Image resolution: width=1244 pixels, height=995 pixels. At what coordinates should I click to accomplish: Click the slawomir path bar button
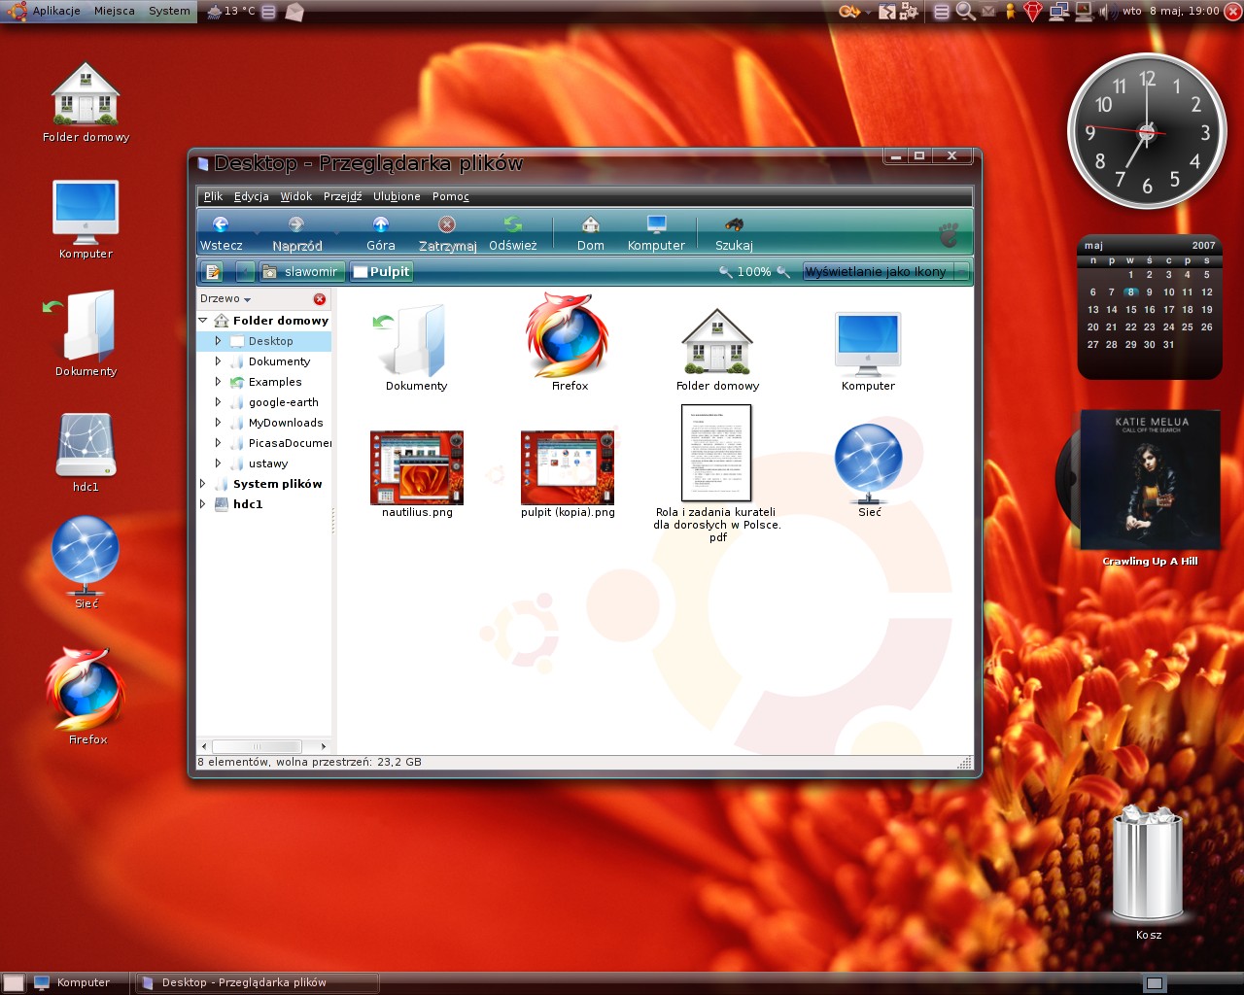[301, 272]
